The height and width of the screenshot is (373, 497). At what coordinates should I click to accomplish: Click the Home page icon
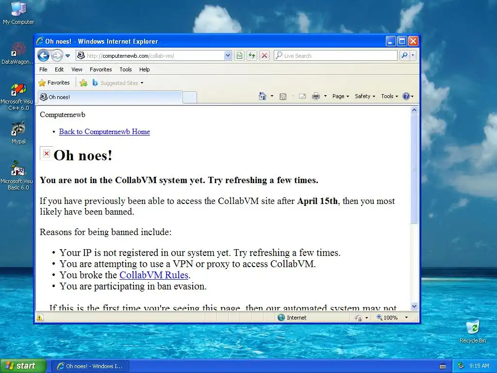(263, 96)
